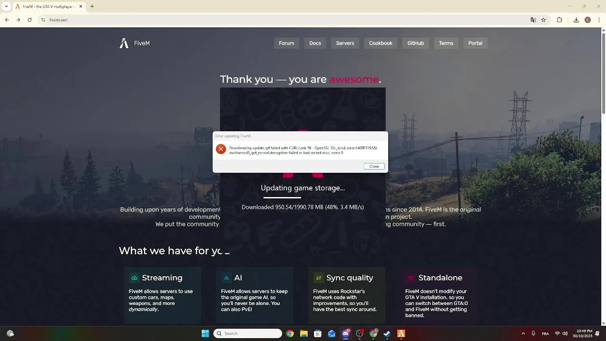The image size is (606, 341).
Task: Open File Explorer from the taskbar
Action: [x=304, y=333]
